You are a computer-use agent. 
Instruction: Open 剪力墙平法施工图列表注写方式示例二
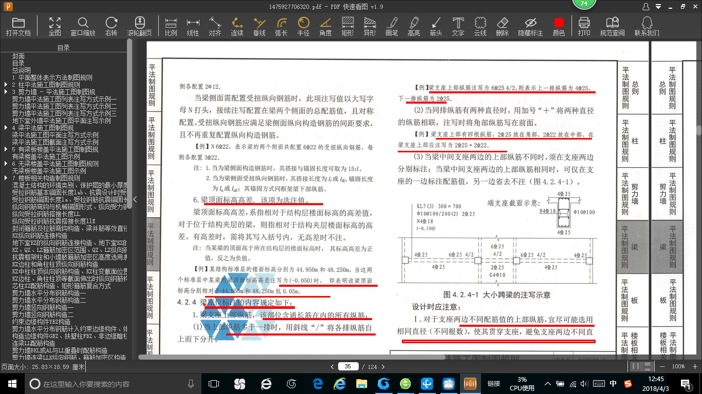[x=65, y=106]
